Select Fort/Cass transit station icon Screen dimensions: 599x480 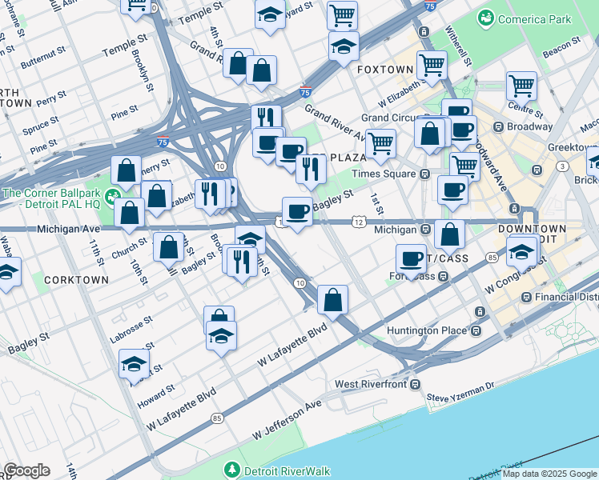coord(443,276)
